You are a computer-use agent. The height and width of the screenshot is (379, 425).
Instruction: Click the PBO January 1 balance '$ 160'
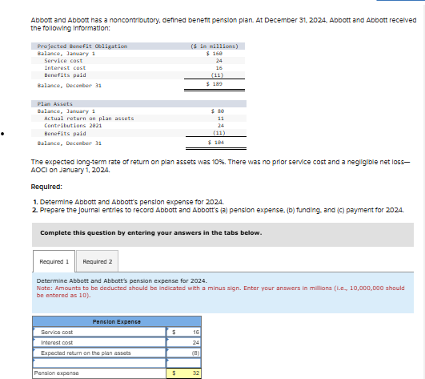tap(215, 54)
